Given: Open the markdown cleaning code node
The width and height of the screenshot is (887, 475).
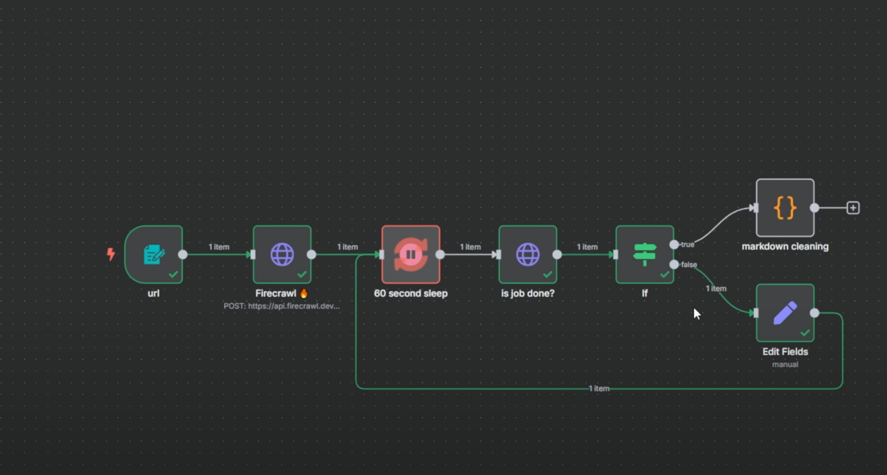Looking at the screenshot, I should pyautogui.click(x=785, y=208).
